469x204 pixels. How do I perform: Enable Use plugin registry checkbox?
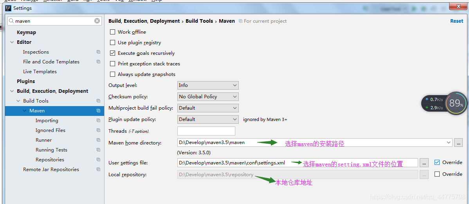[112, 42]
